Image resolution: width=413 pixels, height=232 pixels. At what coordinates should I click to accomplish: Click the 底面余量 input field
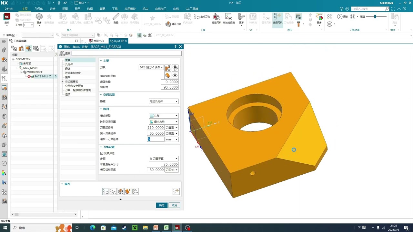(169, 82)
